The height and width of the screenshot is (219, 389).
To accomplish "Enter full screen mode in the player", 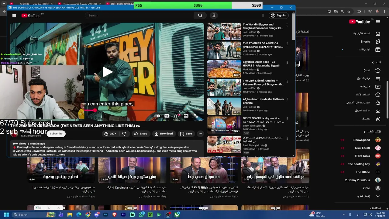I will tap(196, 116).
